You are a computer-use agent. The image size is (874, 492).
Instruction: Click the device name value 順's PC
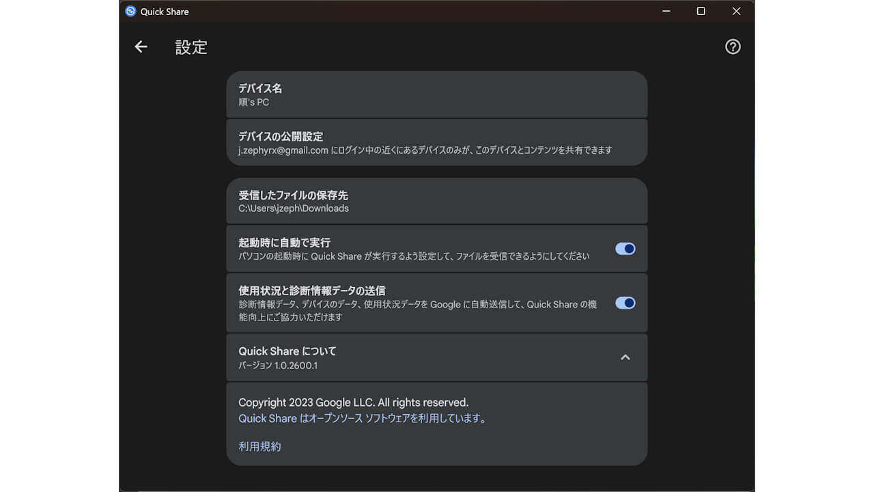point(253,102)
